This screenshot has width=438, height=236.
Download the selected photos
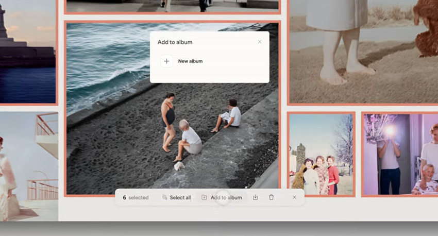point(255,197)
